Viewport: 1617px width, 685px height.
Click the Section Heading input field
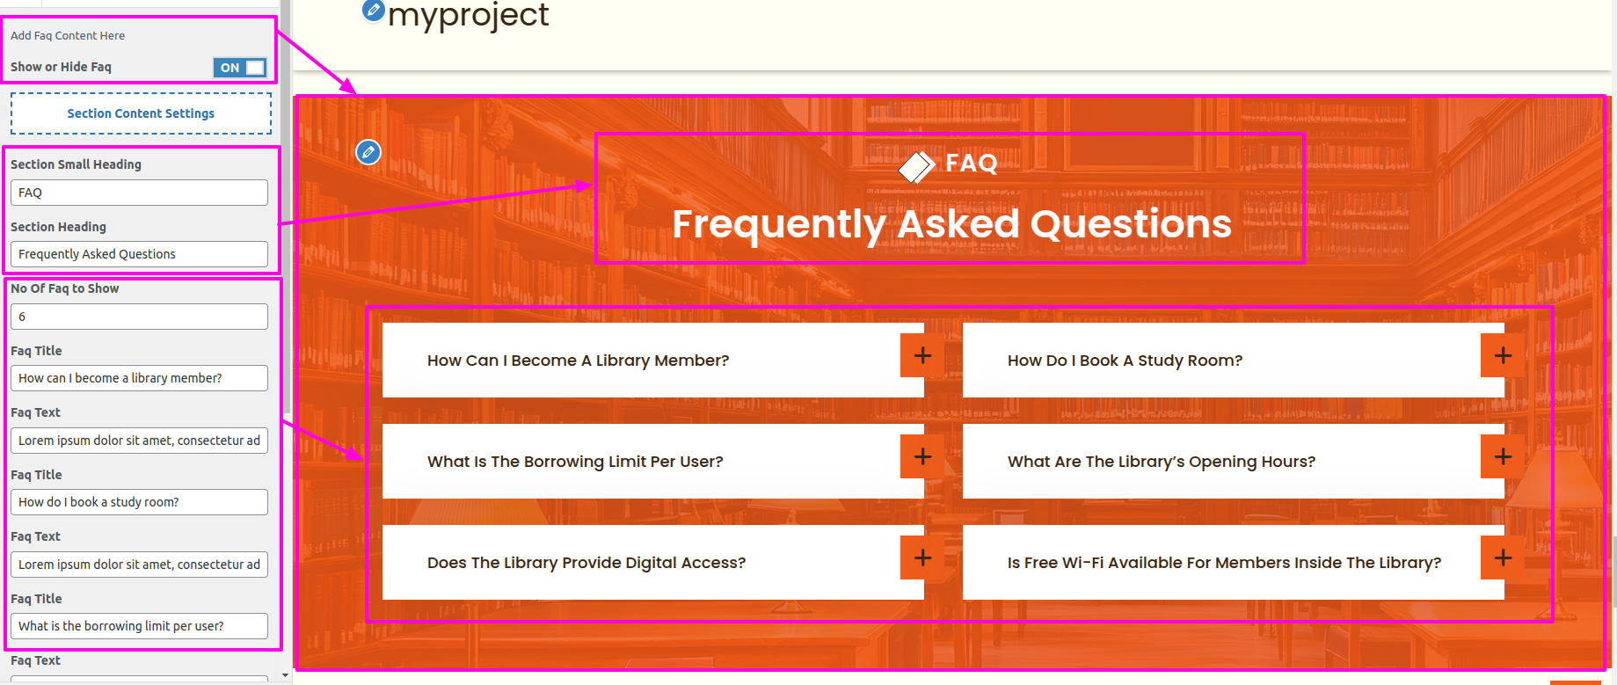[x=139, y=254]
